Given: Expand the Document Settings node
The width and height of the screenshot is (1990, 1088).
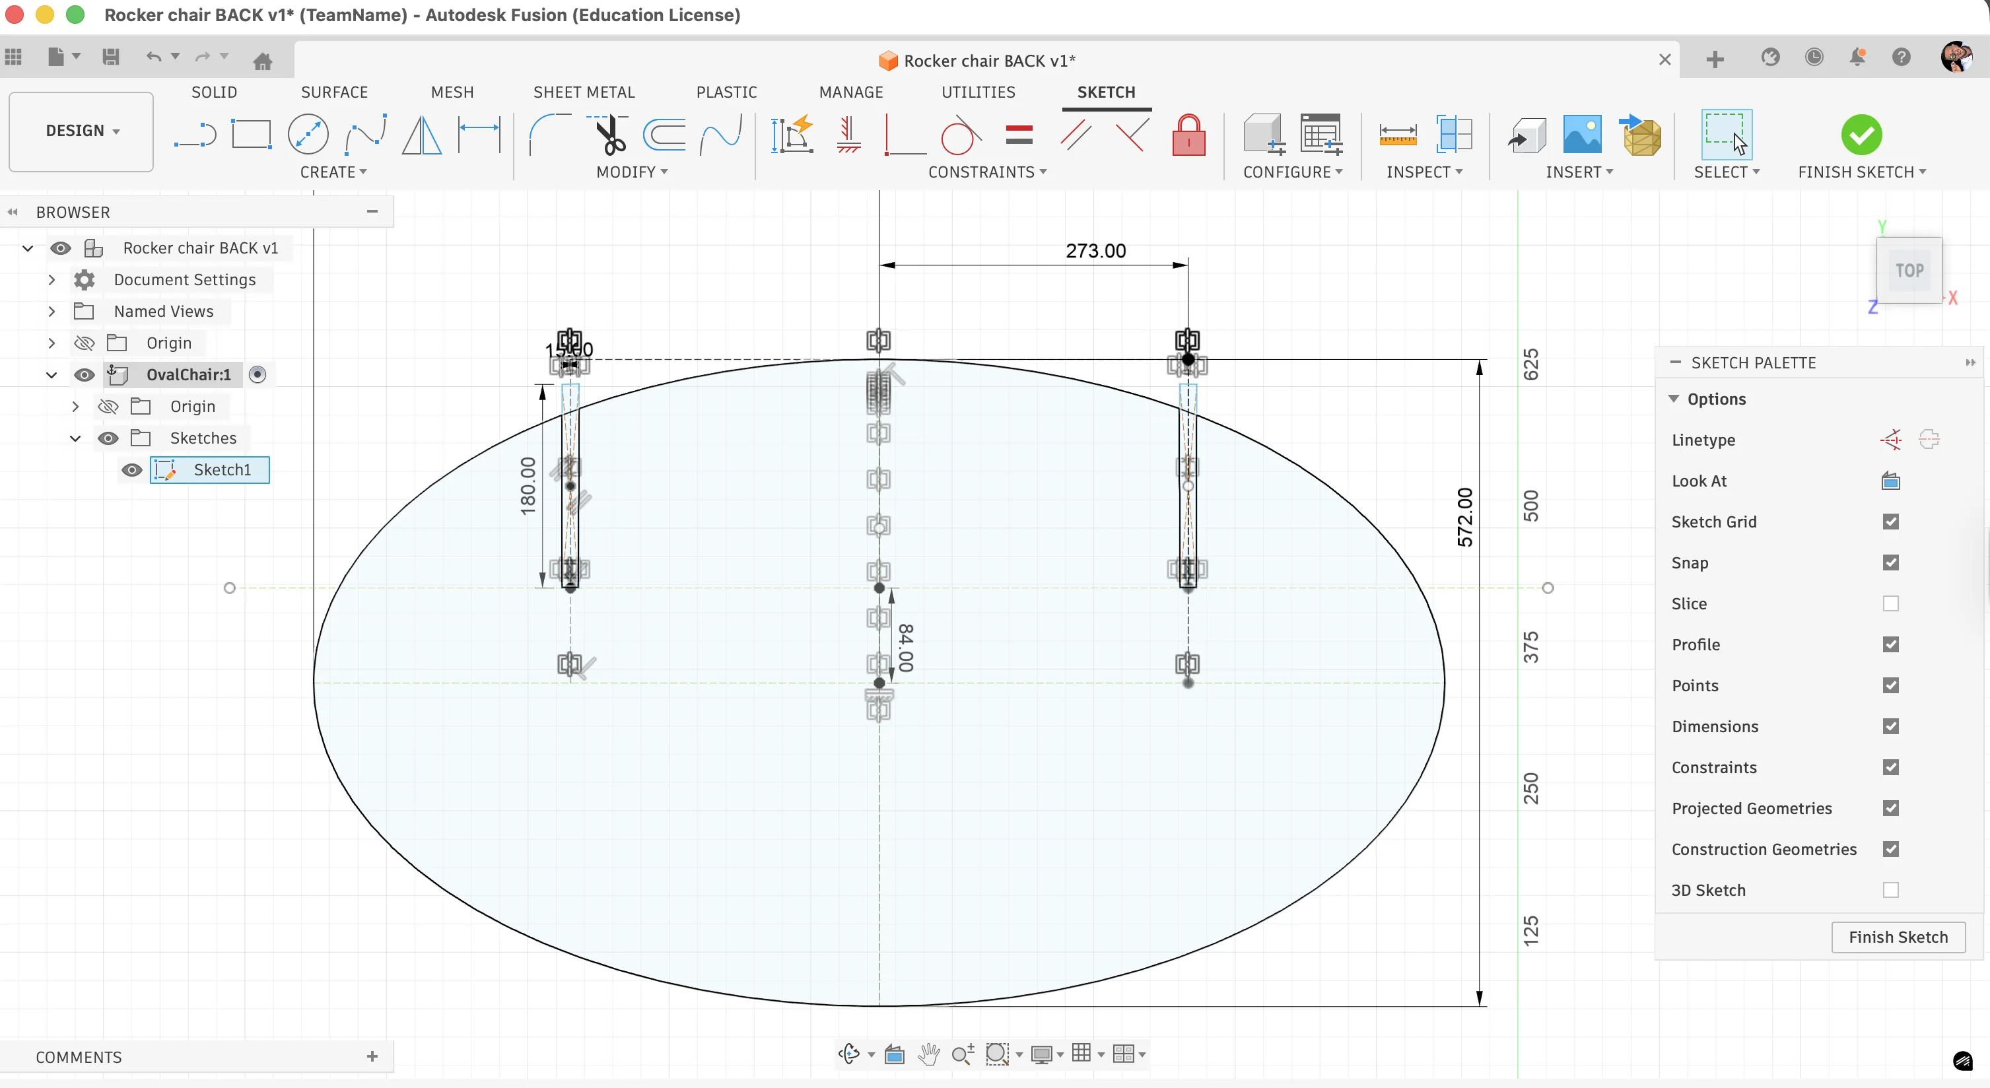Looking at the screenshot, I should [x=51, y=279].
